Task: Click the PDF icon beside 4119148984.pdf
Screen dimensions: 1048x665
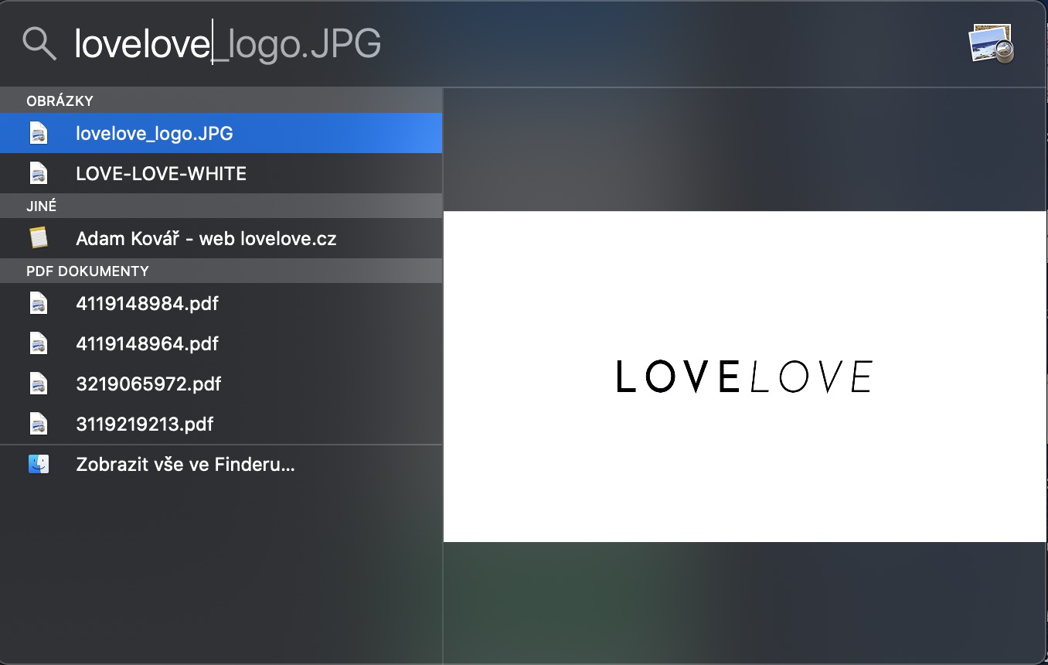Action: click(x=39, y=303)
